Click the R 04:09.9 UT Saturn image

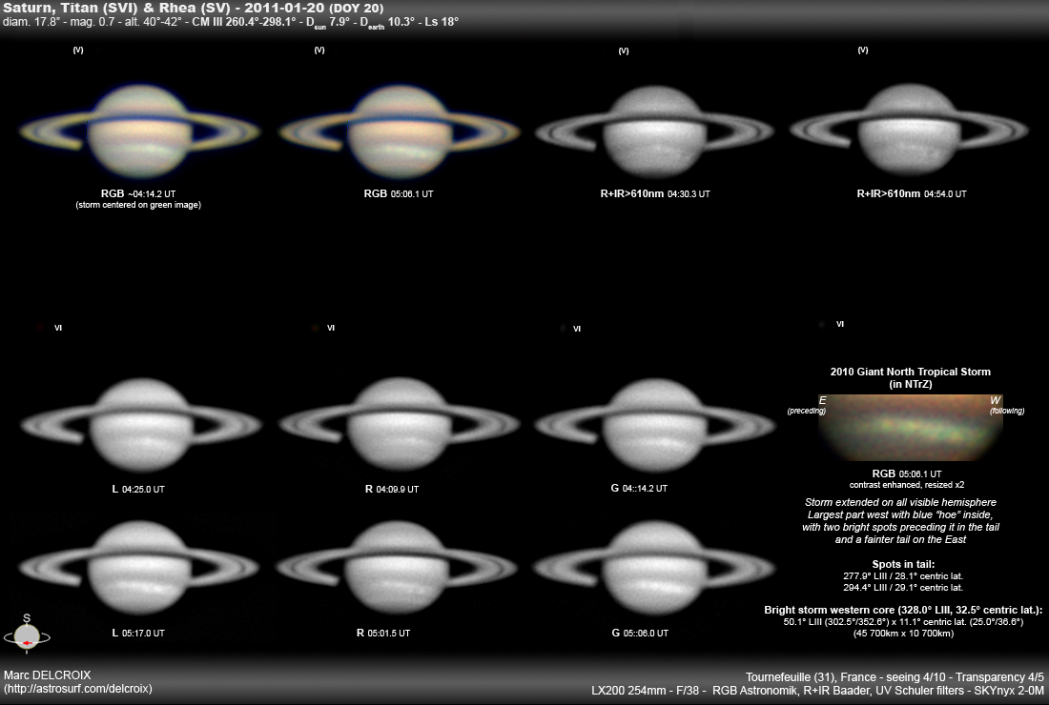pos(399,424)
